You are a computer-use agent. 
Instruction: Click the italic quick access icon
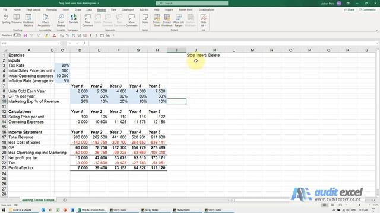click(x=96, y=35)
